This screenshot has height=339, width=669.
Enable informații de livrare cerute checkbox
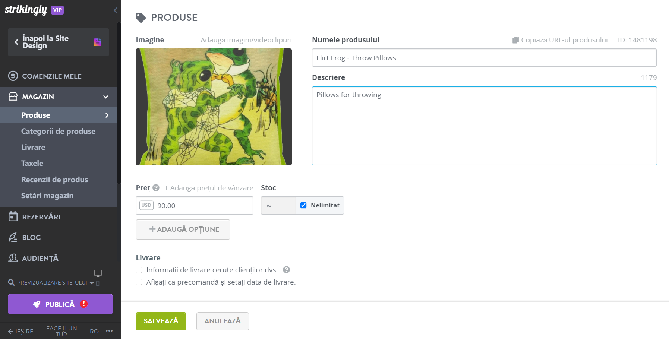pyautogui.click(x=139, y=270)
